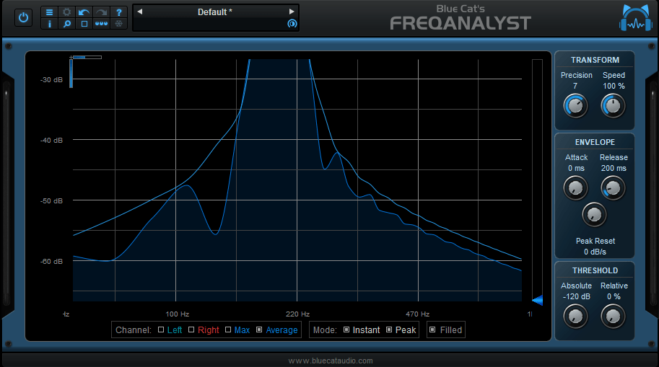
Task: Click the Attack value 0 ms
Action: [576, 169]
